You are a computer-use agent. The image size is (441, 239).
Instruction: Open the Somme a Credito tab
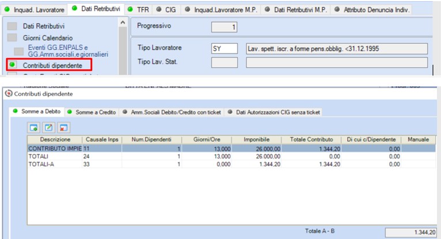(92, 112)
